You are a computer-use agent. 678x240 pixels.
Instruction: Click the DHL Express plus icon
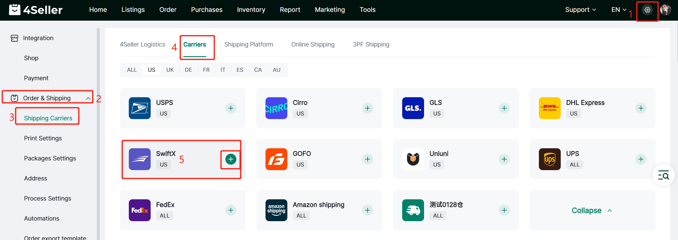coord(641,108)
